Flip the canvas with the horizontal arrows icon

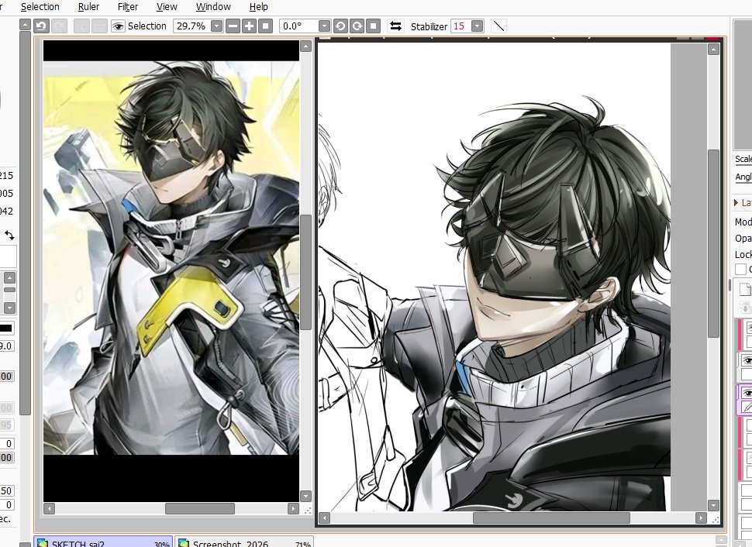coord(395,26)
